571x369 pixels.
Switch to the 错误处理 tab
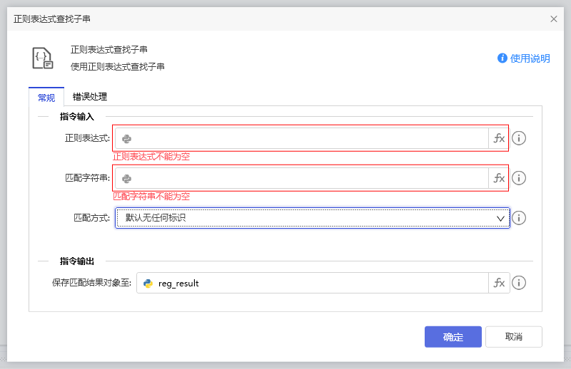pos(90,97)
